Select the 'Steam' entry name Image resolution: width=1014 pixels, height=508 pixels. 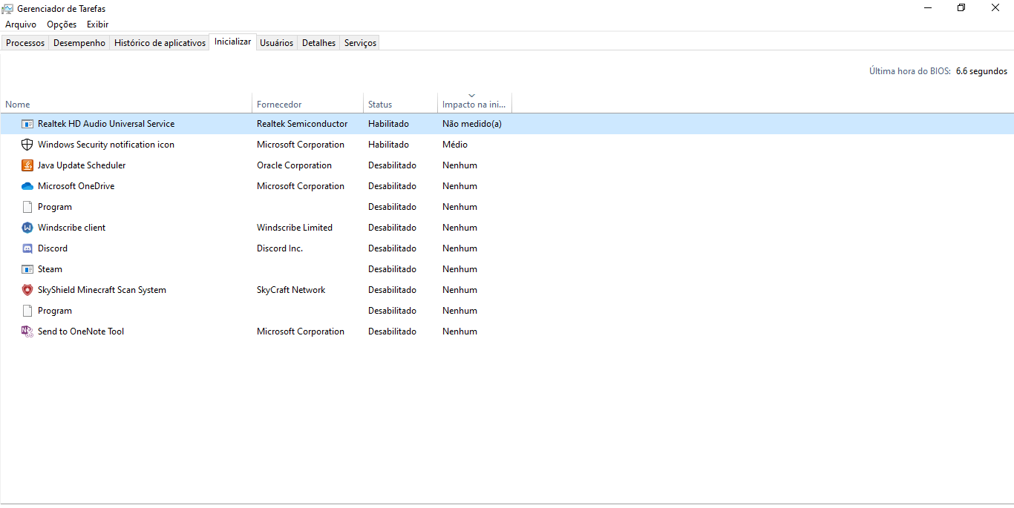(50, 269)
